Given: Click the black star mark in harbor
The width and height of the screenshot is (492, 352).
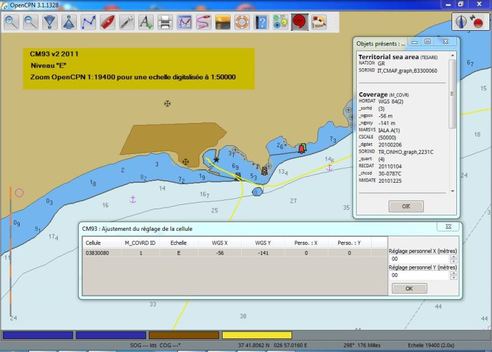Looking at the screenshot, I should pos(216,160).
